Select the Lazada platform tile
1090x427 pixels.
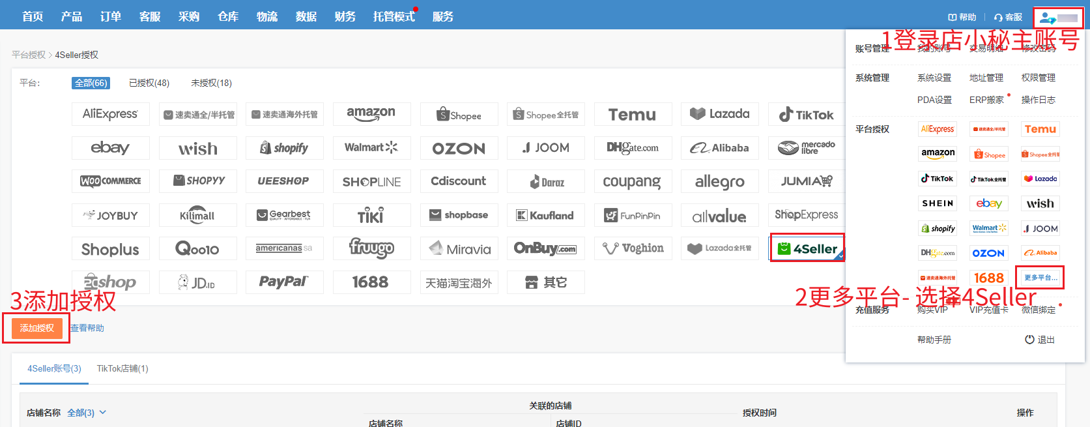tap(720, 114)
